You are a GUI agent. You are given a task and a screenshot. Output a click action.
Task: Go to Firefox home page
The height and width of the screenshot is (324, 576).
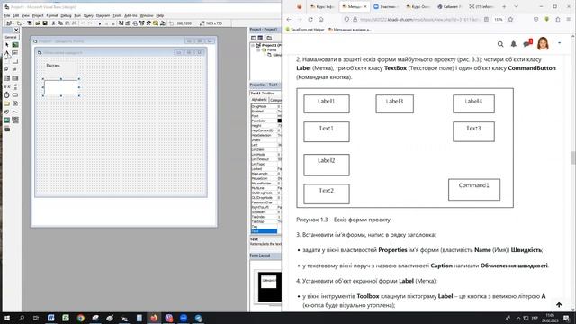pyautogui.click(x=321, y=20)
